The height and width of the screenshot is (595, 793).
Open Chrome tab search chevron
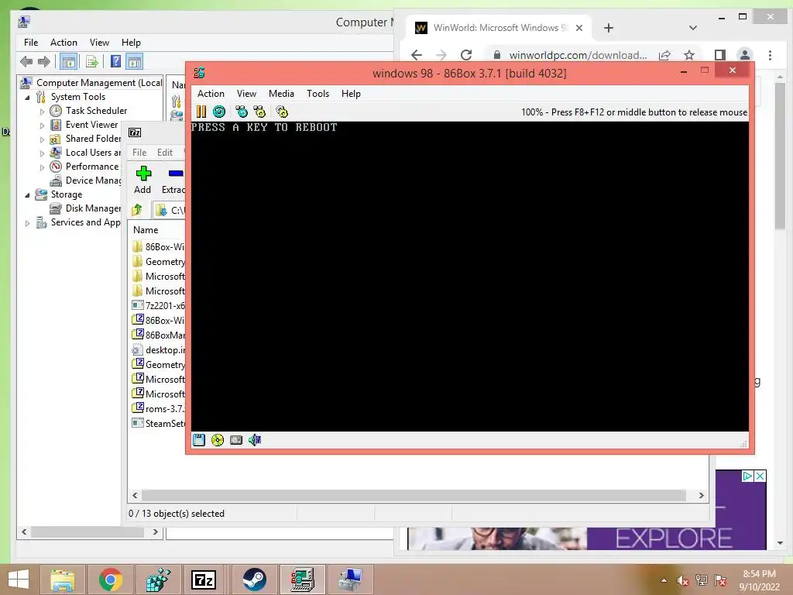(693, 28)
